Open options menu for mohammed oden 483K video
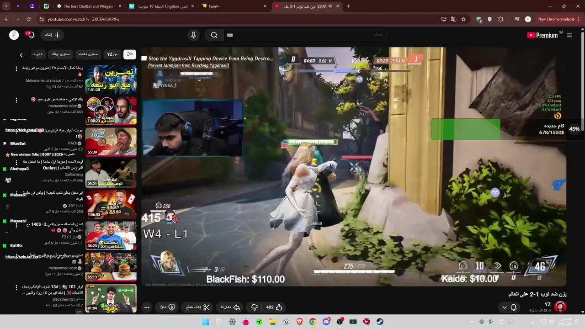Image resolution: width=585 pixels, height=329 pixels. click(16, 100)
